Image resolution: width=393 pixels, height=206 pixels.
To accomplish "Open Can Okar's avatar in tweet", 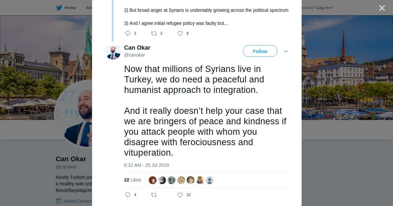I will pos(113,52).
